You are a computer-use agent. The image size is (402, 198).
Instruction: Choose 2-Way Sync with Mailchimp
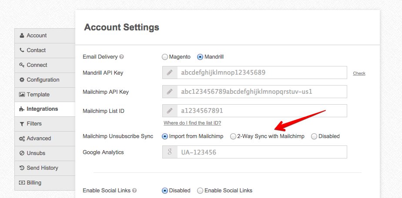[234, 136]
